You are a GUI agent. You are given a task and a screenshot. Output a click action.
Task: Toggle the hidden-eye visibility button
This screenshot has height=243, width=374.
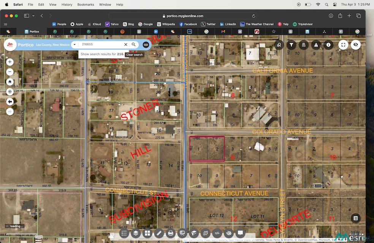coord(356,44)
